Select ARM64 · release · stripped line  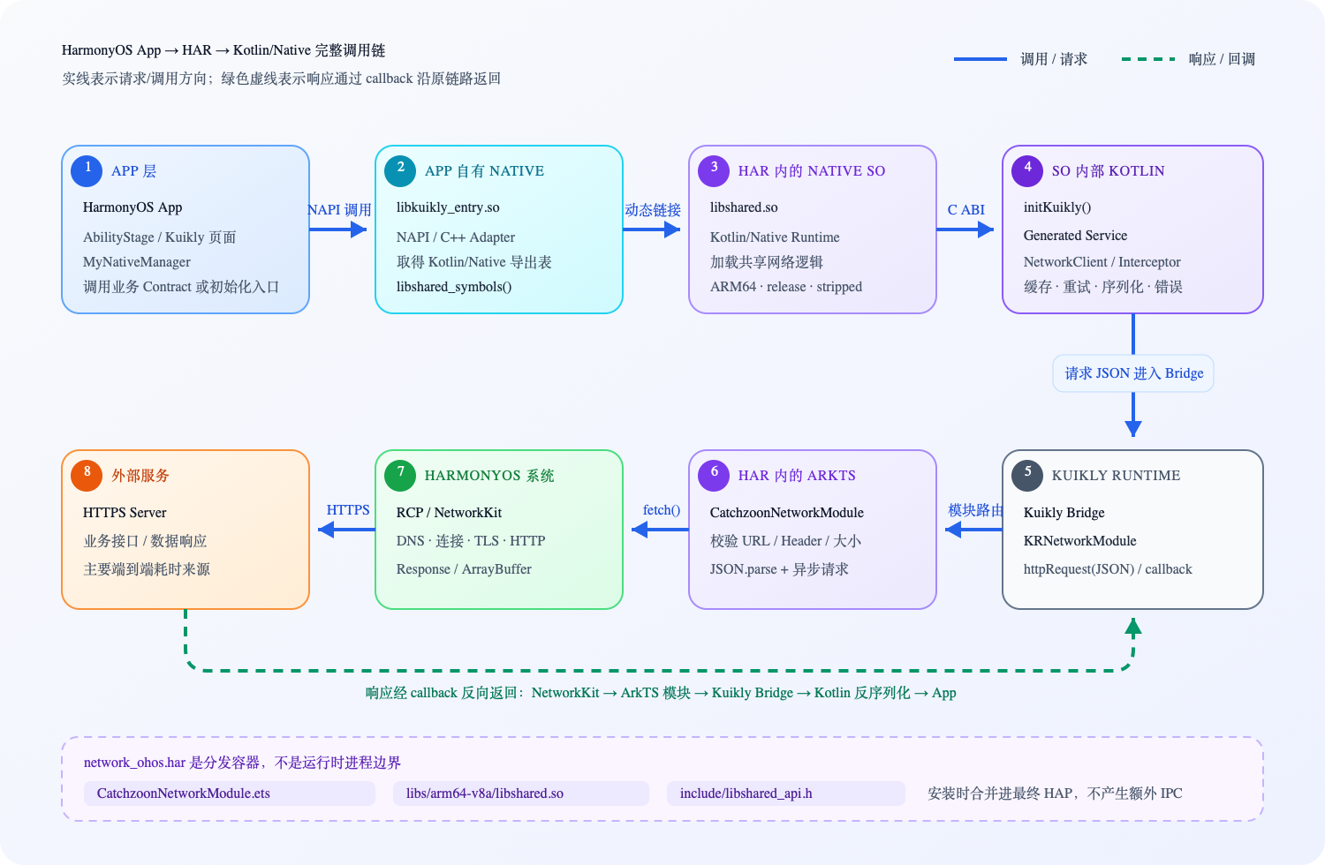[x=786, y=287]
